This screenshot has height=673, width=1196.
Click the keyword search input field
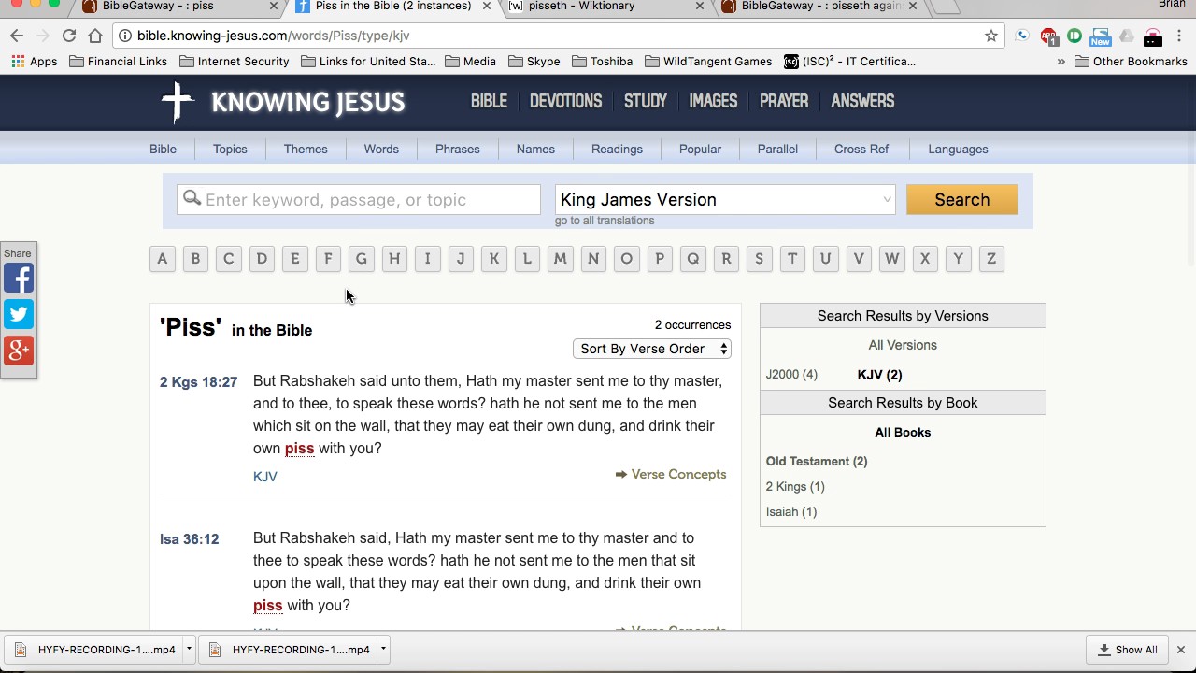[x=359, y=199]
